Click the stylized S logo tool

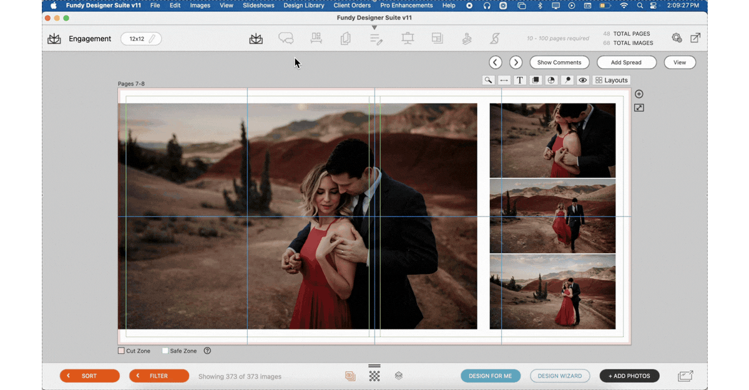tap(495, 39)
